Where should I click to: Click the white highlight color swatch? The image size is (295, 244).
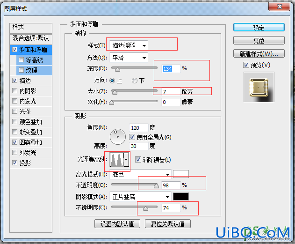(x=181, y=174)
